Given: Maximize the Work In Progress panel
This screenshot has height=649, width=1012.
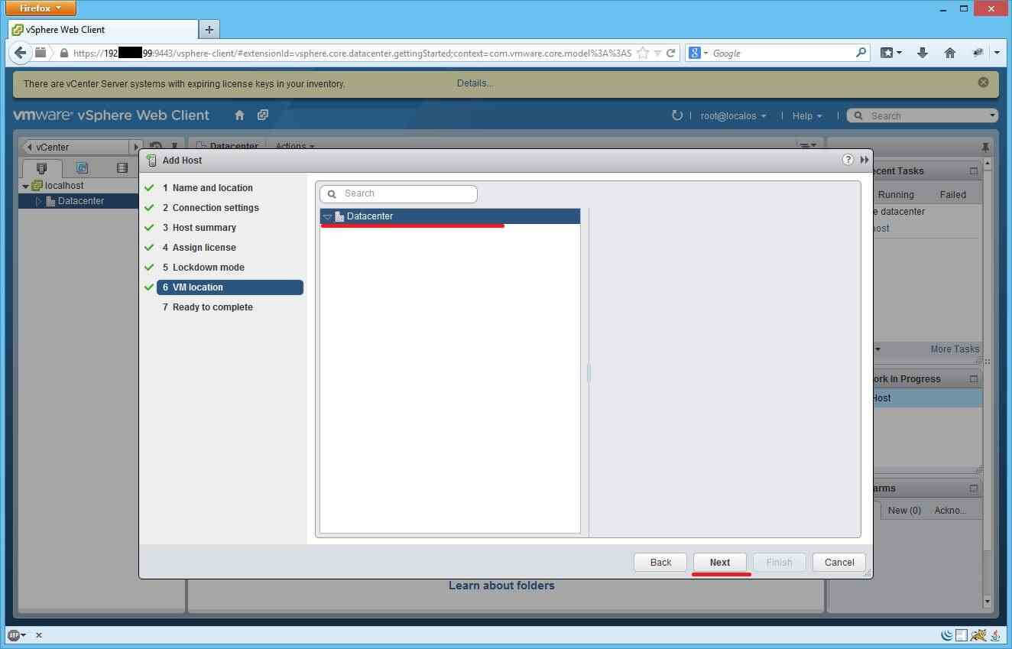Looking at the screenshot, I should [974, 379].
